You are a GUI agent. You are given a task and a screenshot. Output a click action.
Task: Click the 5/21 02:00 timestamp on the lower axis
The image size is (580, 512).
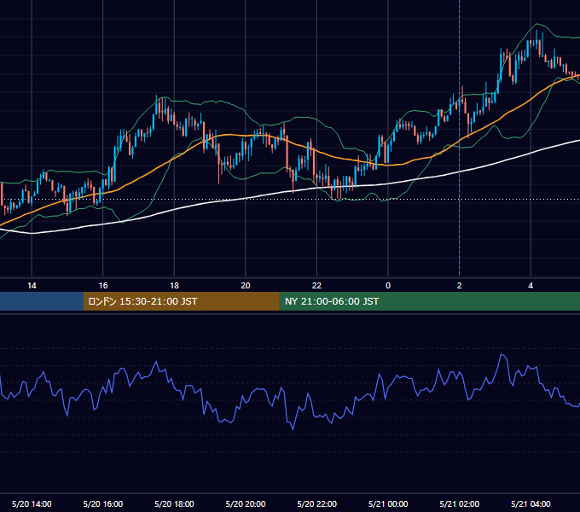(x=460, y=503)
